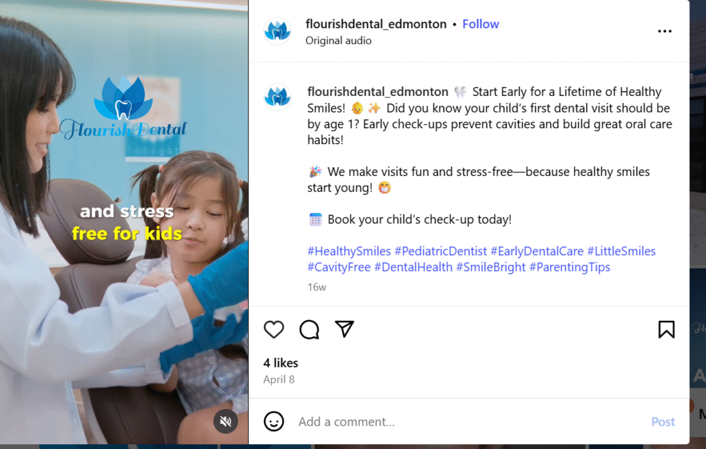Unmute the video sound
706x449 pixels.
click(x=225, y=421)
